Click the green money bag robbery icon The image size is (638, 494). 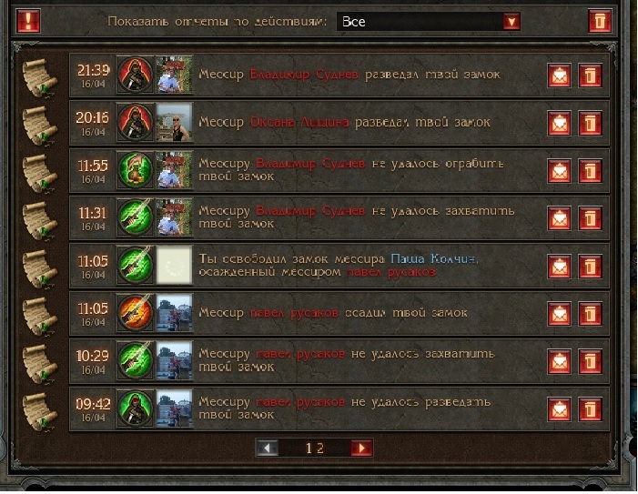click(x=135, y=170)
